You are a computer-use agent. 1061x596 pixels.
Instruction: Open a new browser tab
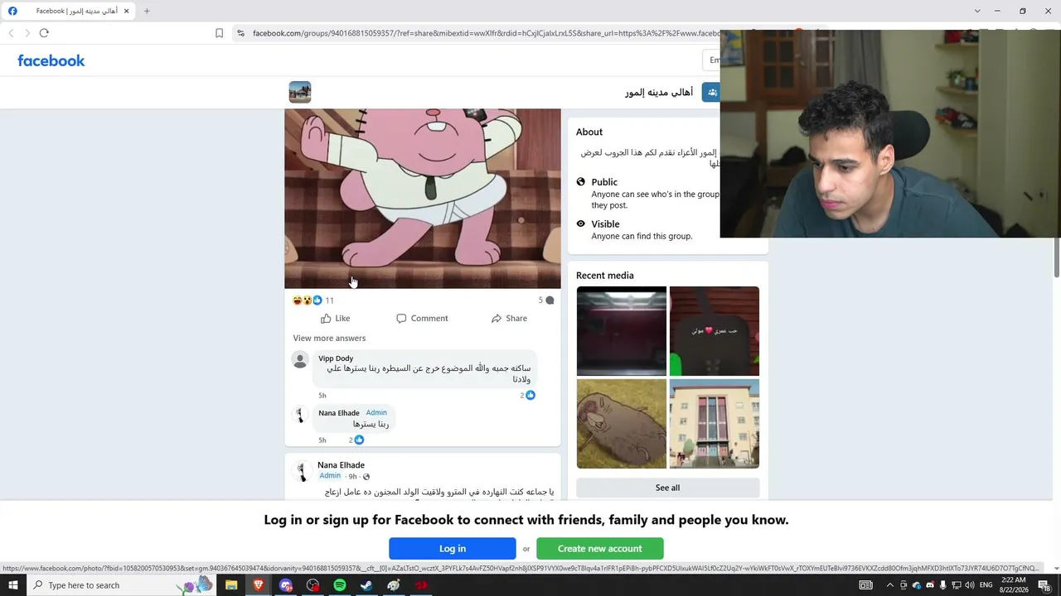coord(147,11)
